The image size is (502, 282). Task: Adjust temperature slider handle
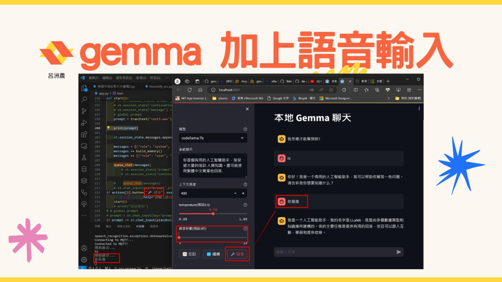pos(213,213)
